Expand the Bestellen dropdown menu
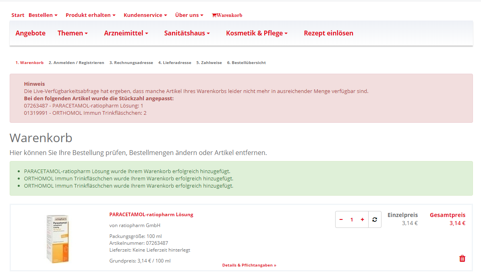Screen dimensions: 481x277 click(43, 15)
